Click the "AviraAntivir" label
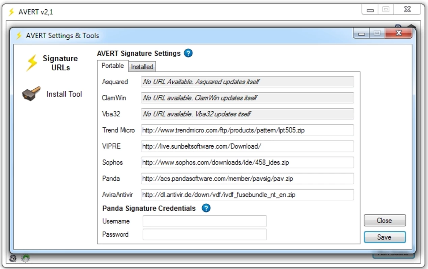The image size is (428, 269). click(x=117, y=195)
